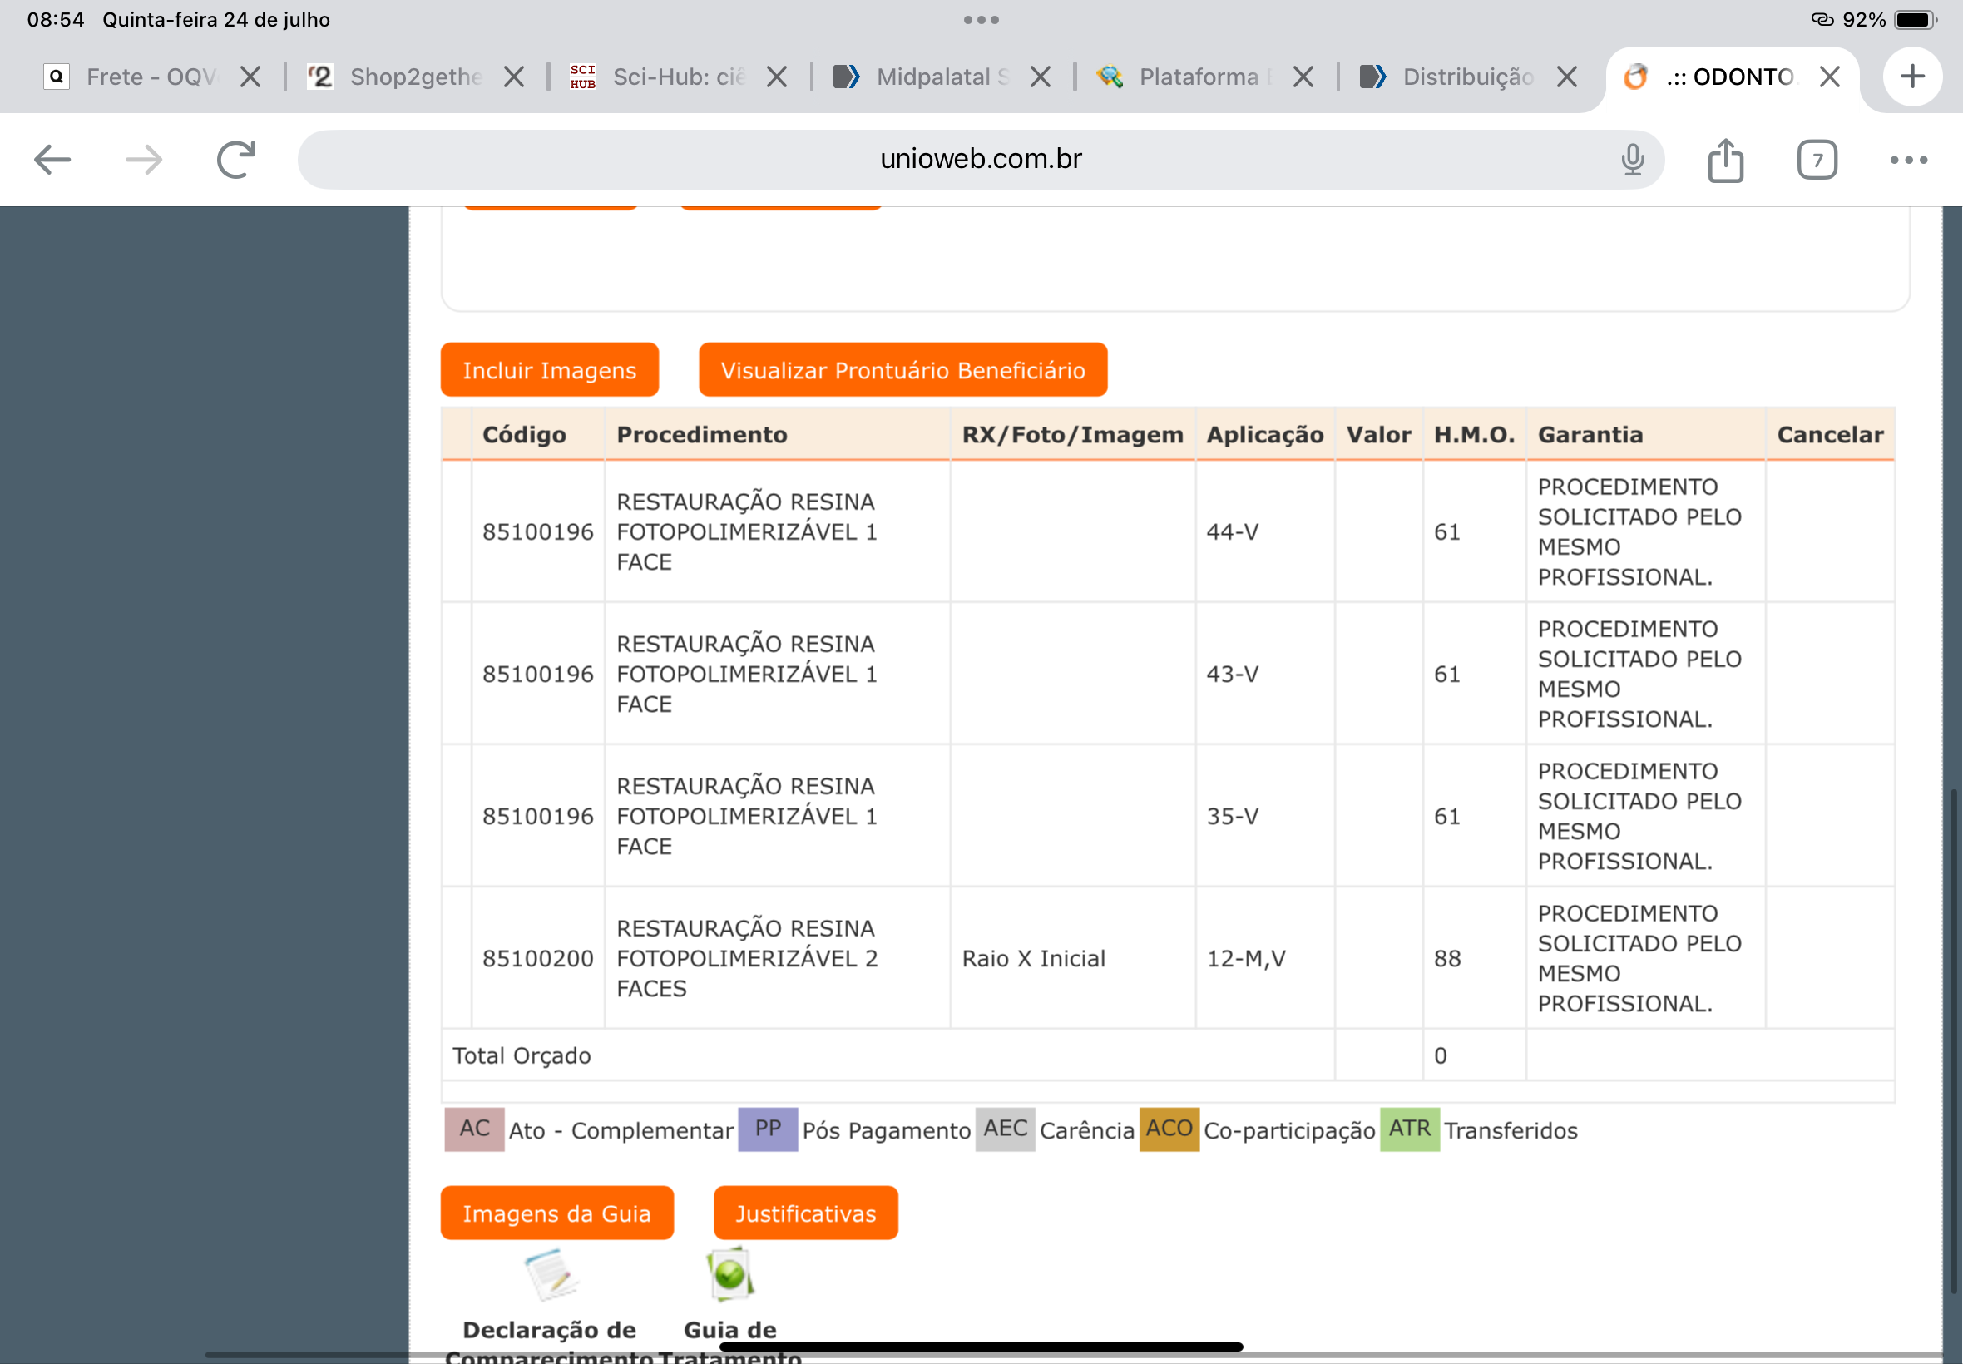1963x1364 pixels.
Task: Add a new browser tab
Action: coord(1912,77)
